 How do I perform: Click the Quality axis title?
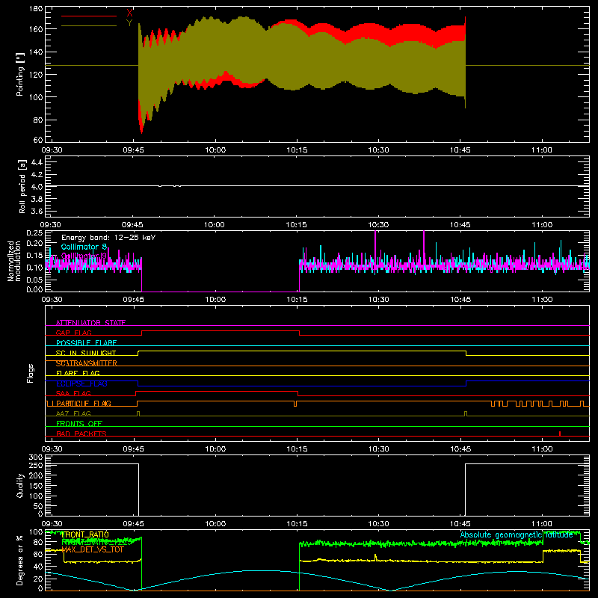point(20,486)
